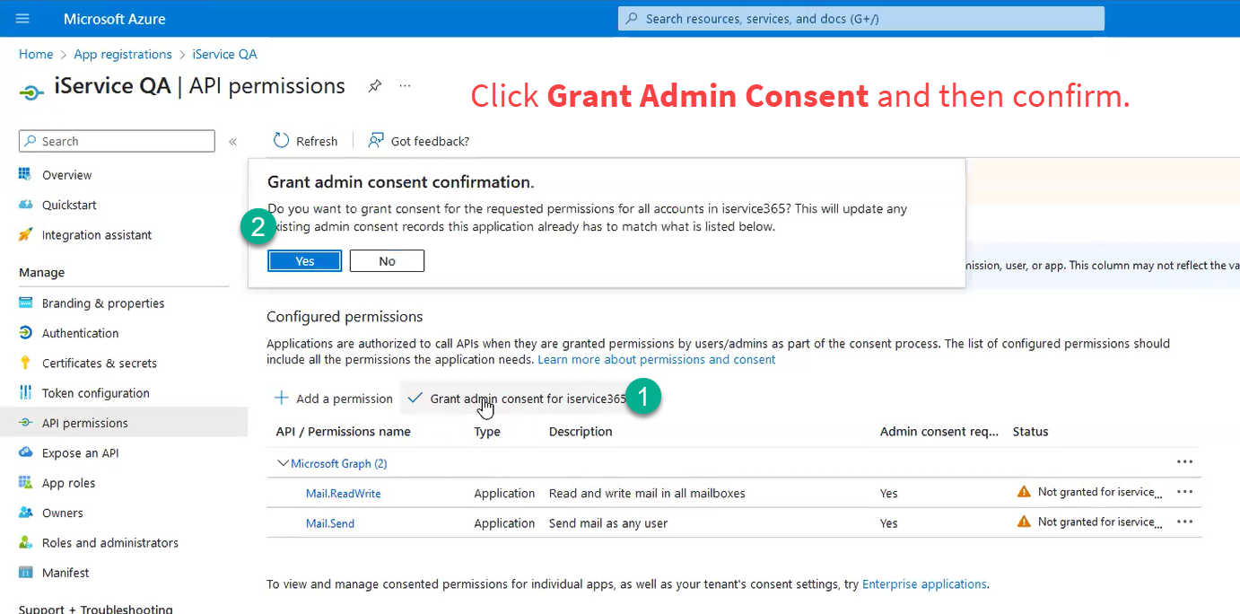Screen dimensions: 1240x614
Task: Open Certificates & secrets page
Action: tap(100, 364)
